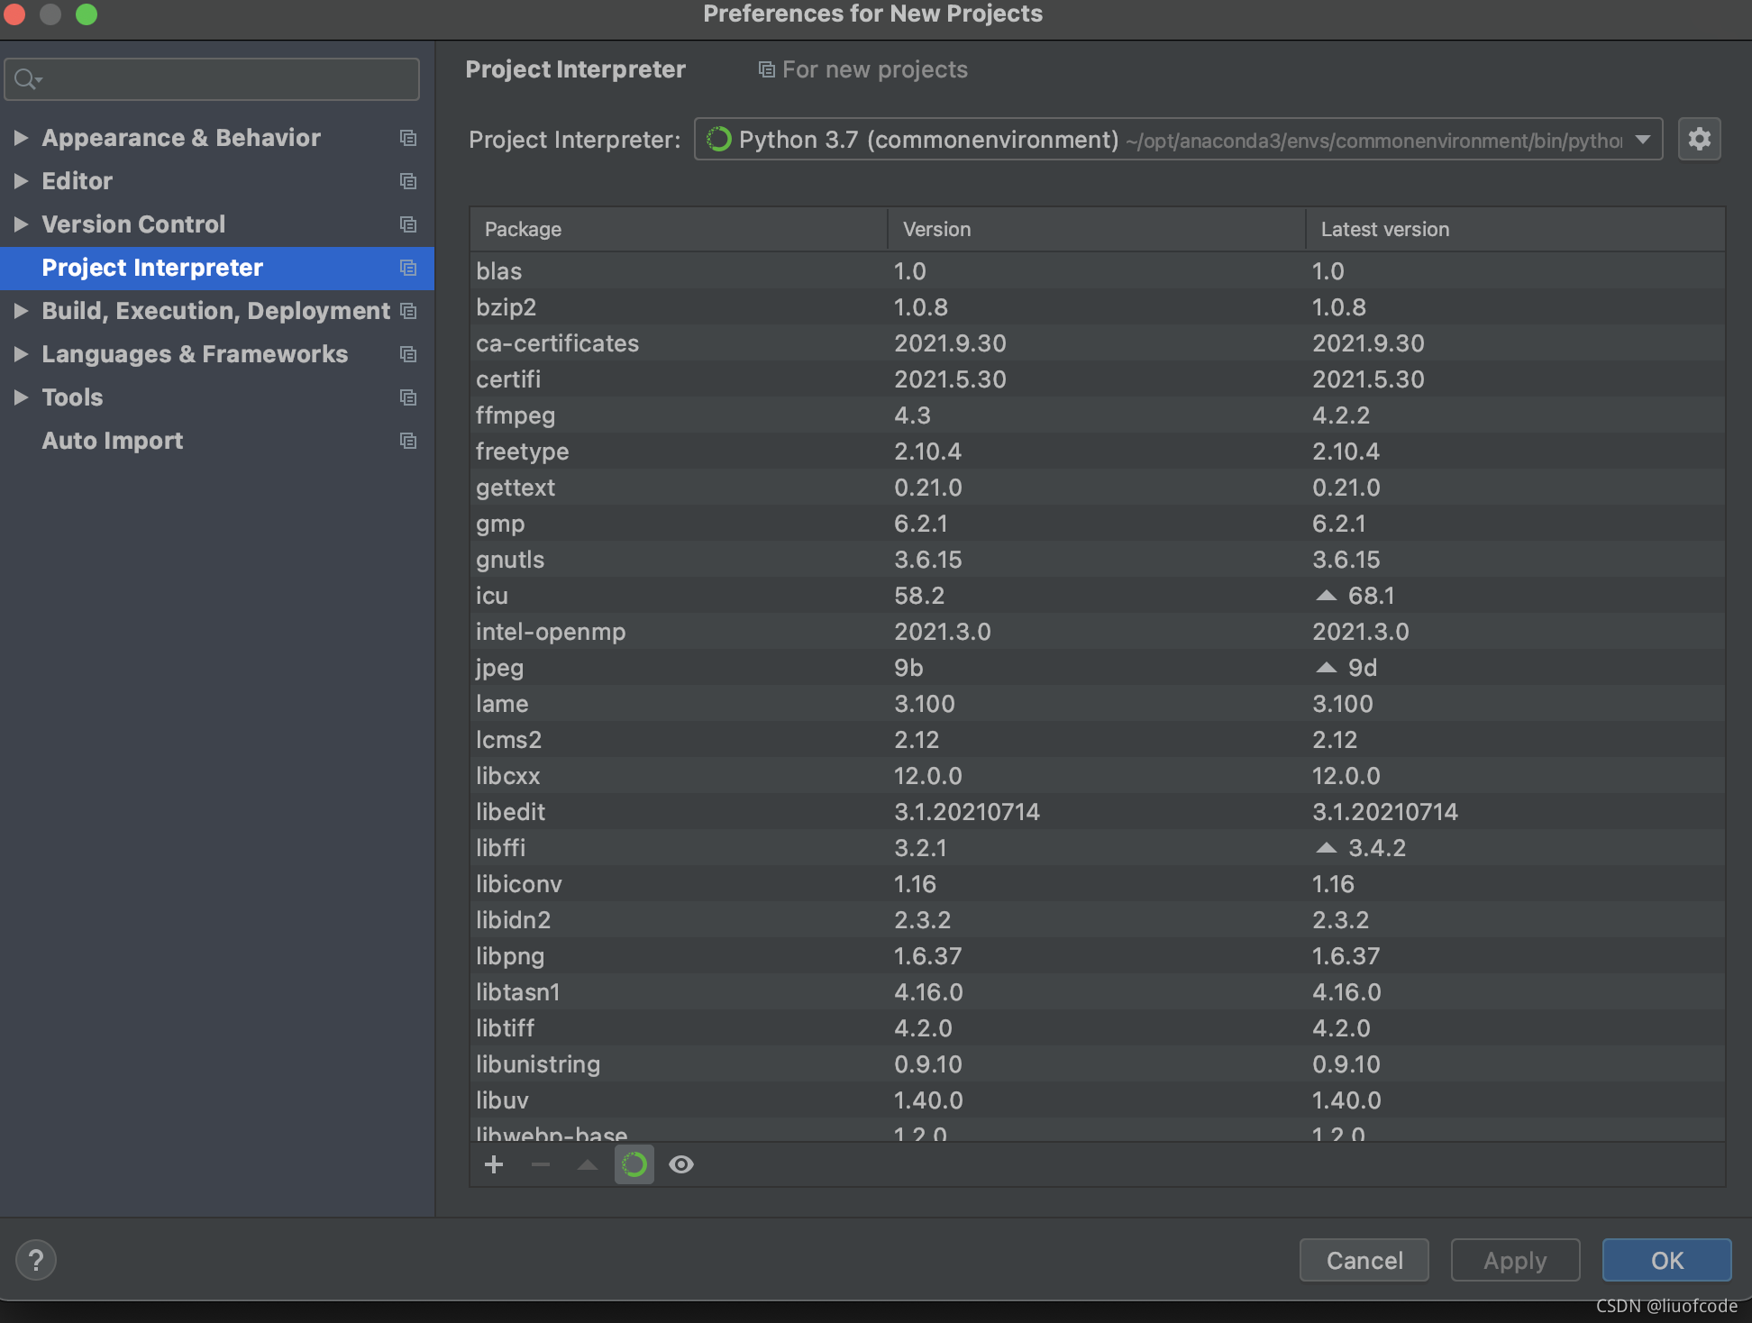Image resolution: width=1752 pixels, height=1323 pixels.
Task: Toggle show early releases eye icon
Action: pos(681,1164)
